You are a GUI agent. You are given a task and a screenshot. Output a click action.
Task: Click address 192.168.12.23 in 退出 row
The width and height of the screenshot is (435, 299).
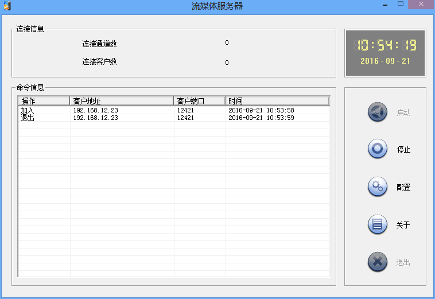click(96, 118)
